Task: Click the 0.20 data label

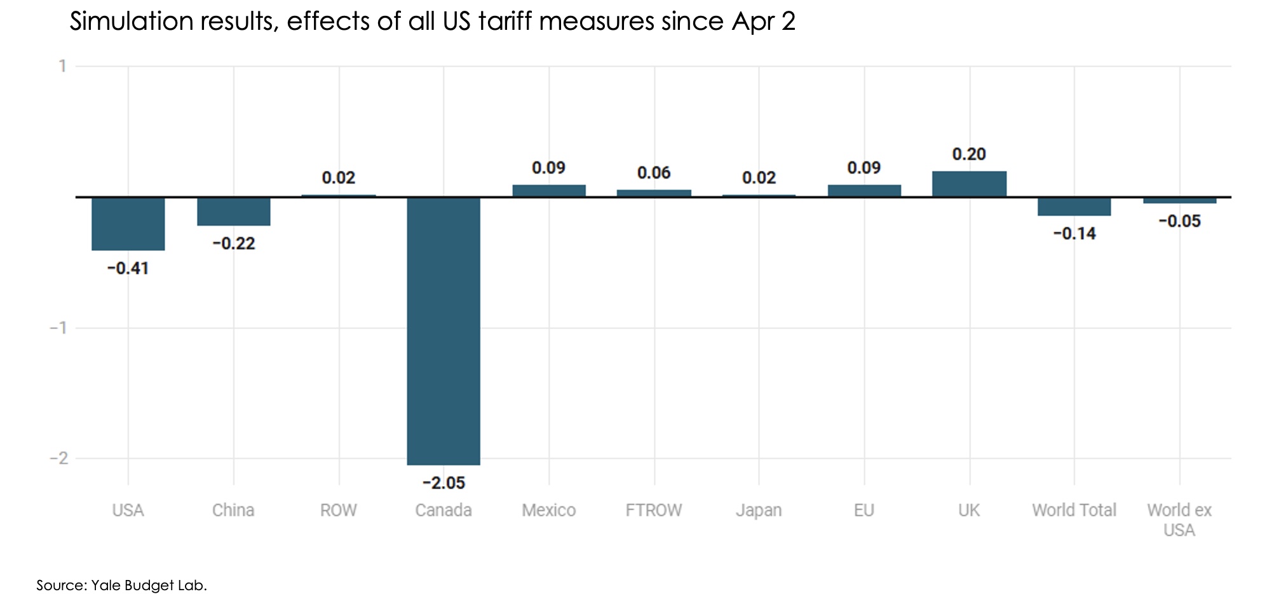Action: 969,154
